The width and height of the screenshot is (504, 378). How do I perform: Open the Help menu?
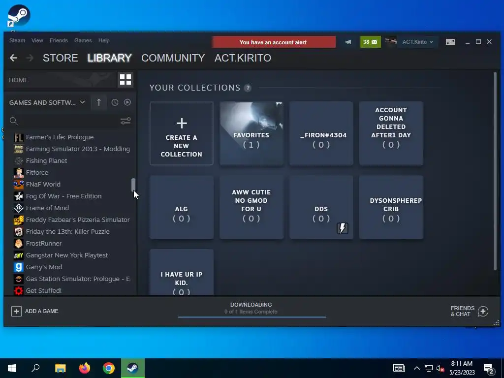(x=104, y=40)
